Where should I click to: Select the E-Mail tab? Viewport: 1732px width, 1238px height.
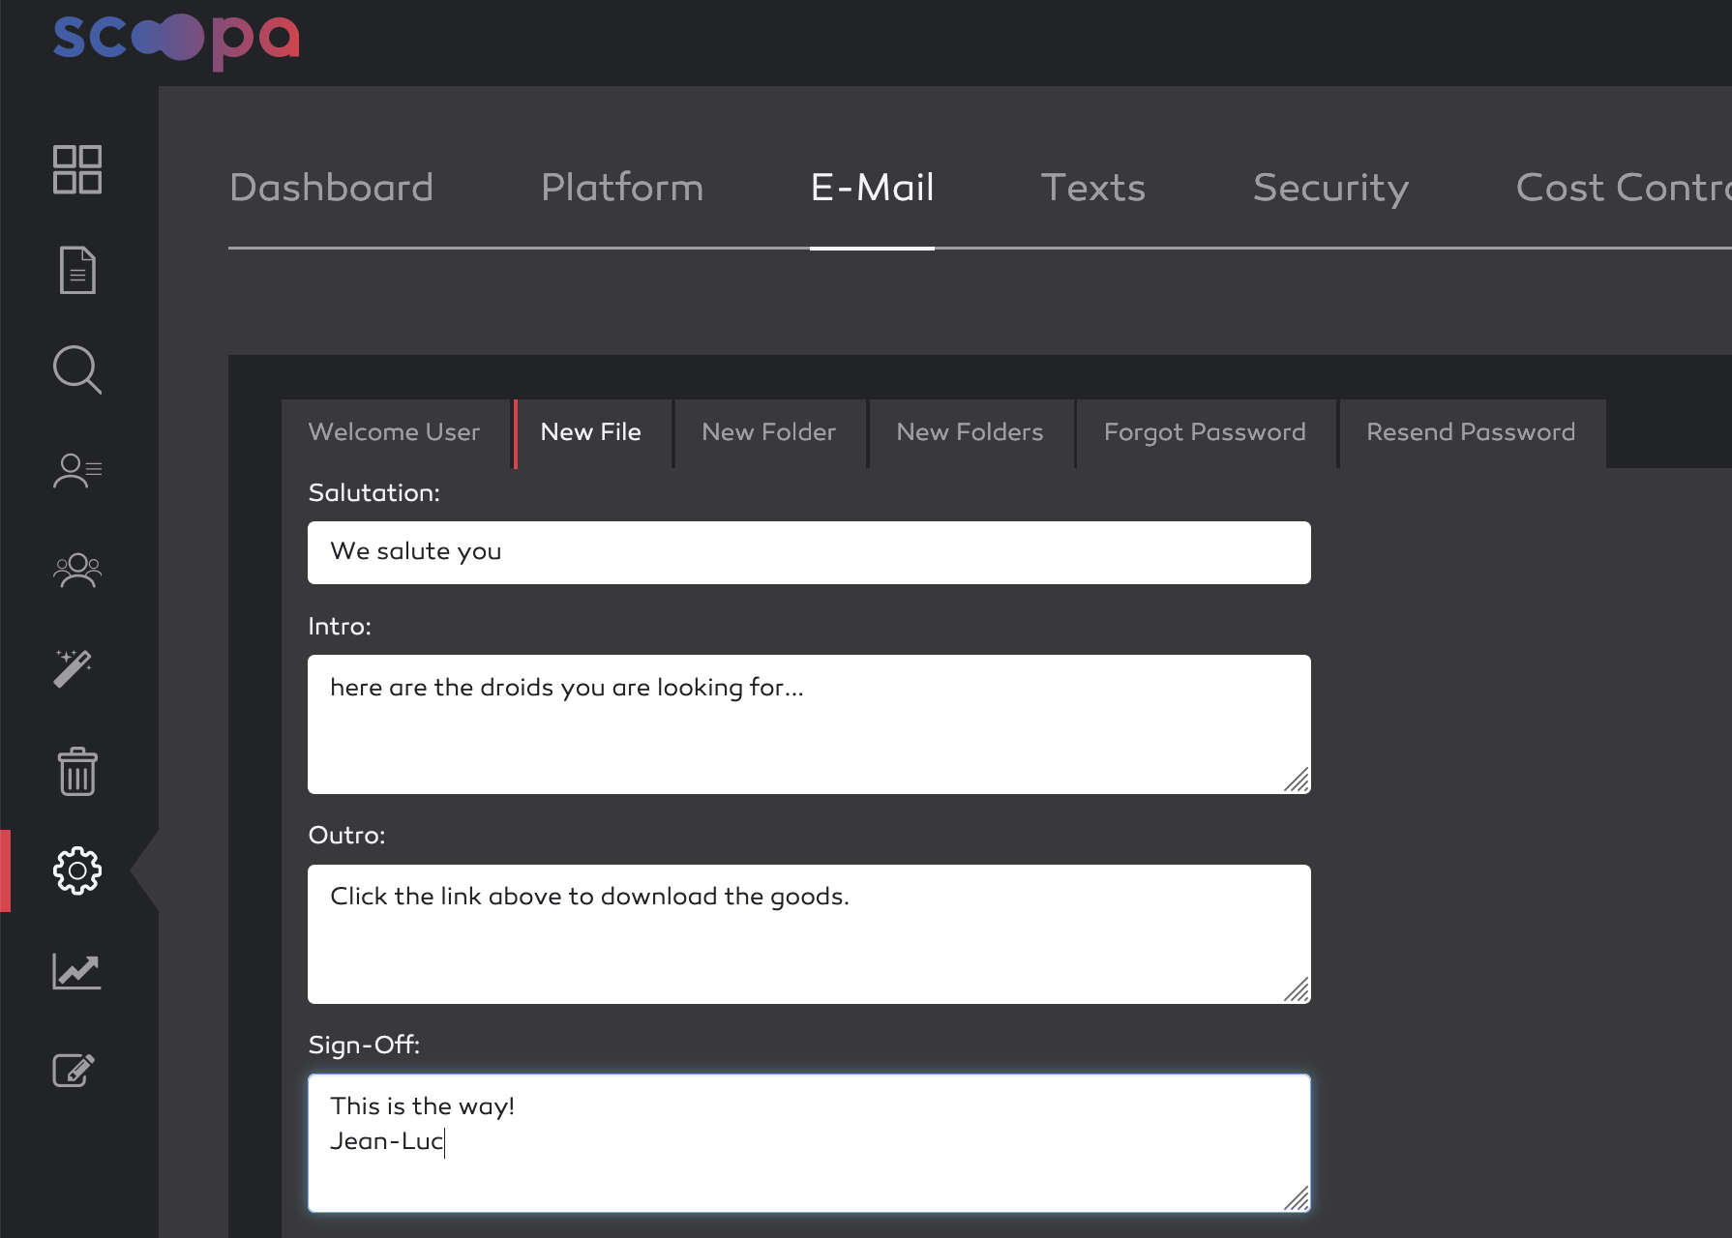(873, 188)
